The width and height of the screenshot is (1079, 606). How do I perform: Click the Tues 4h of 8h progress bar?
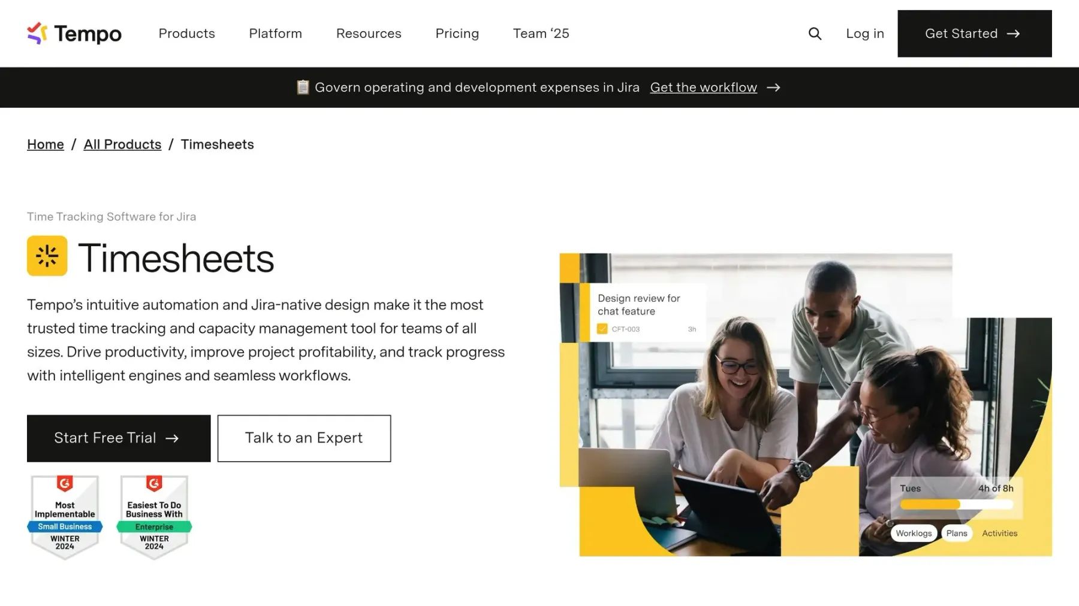point(956,504)
